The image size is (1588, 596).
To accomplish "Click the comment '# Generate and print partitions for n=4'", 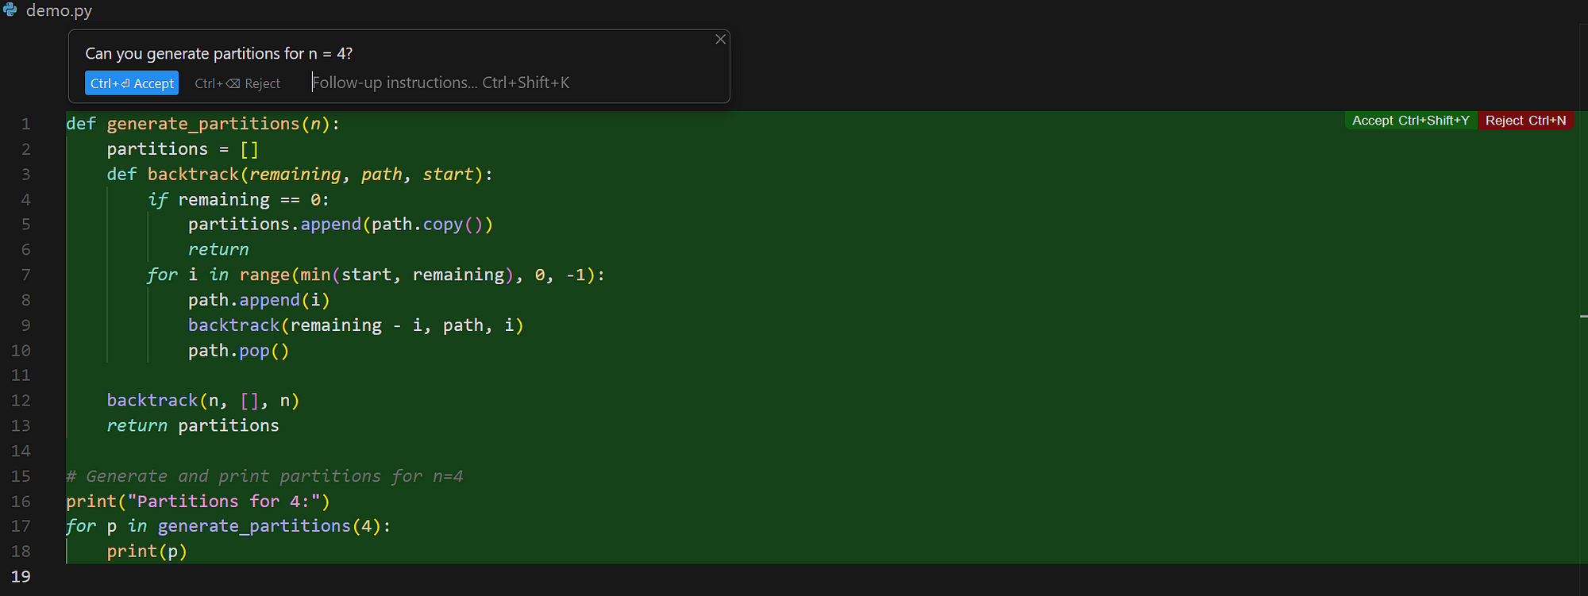I will point(264,476).
